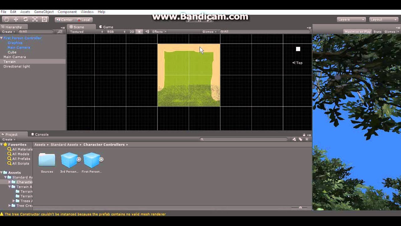Viewport: 401px width, 226px height.
Task: Open the GameObject menu
Action: point(44,12)
